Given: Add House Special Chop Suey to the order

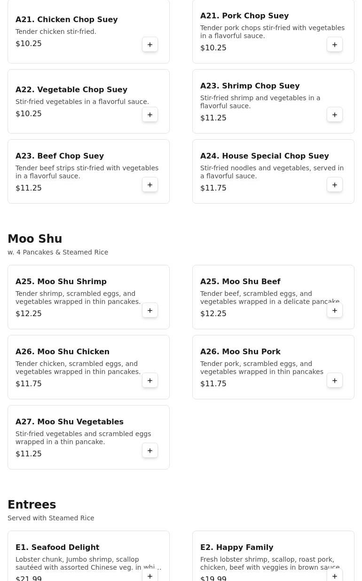Looking at the screenshot, I should (x=335, y=185).
